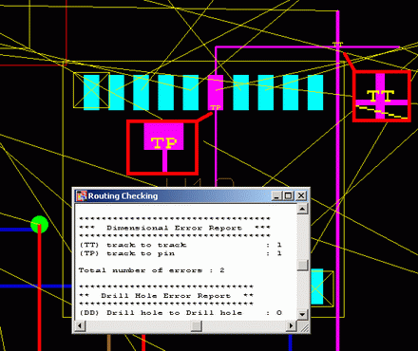
Task: Select the crossed cyan pad at row start
Action: (x=91, y=91)
